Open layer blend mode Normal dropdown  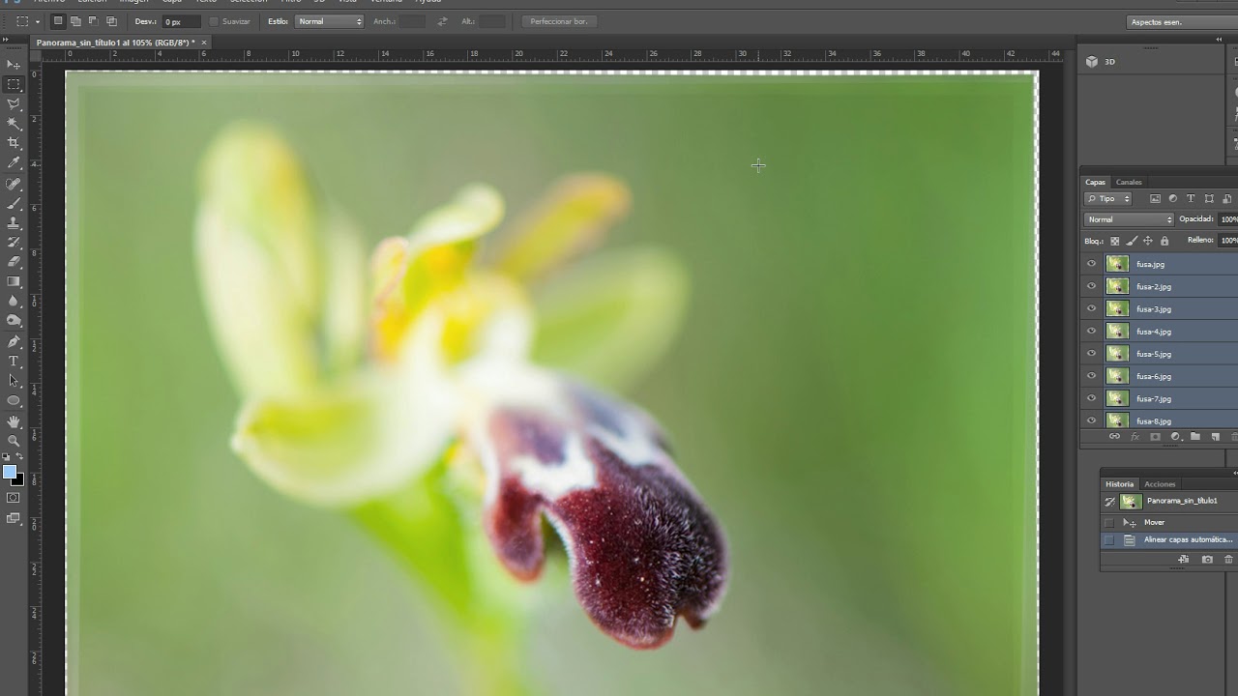coord(1129,219)
